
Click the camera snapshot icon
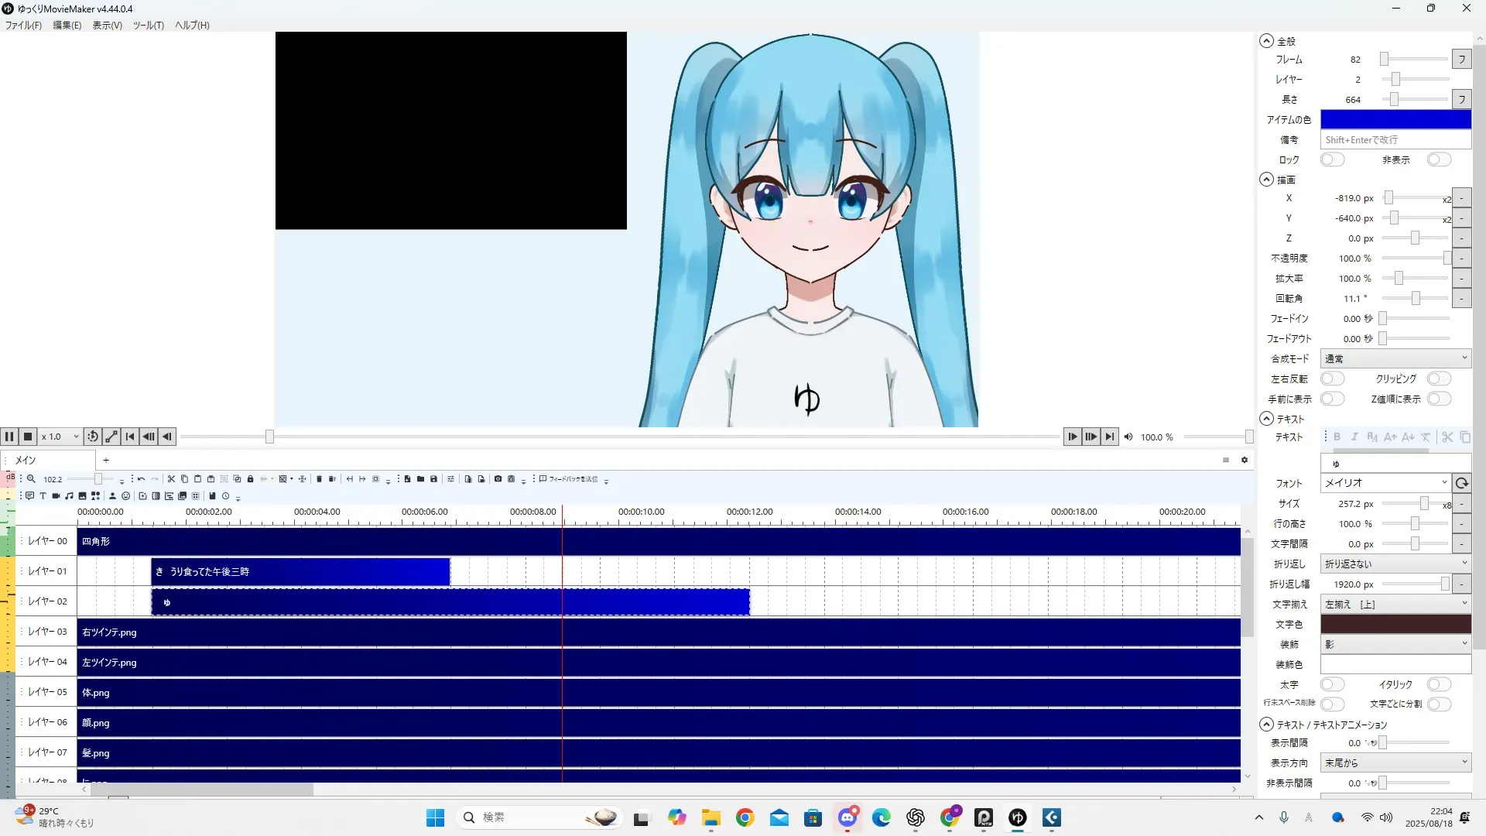[498, 479]
